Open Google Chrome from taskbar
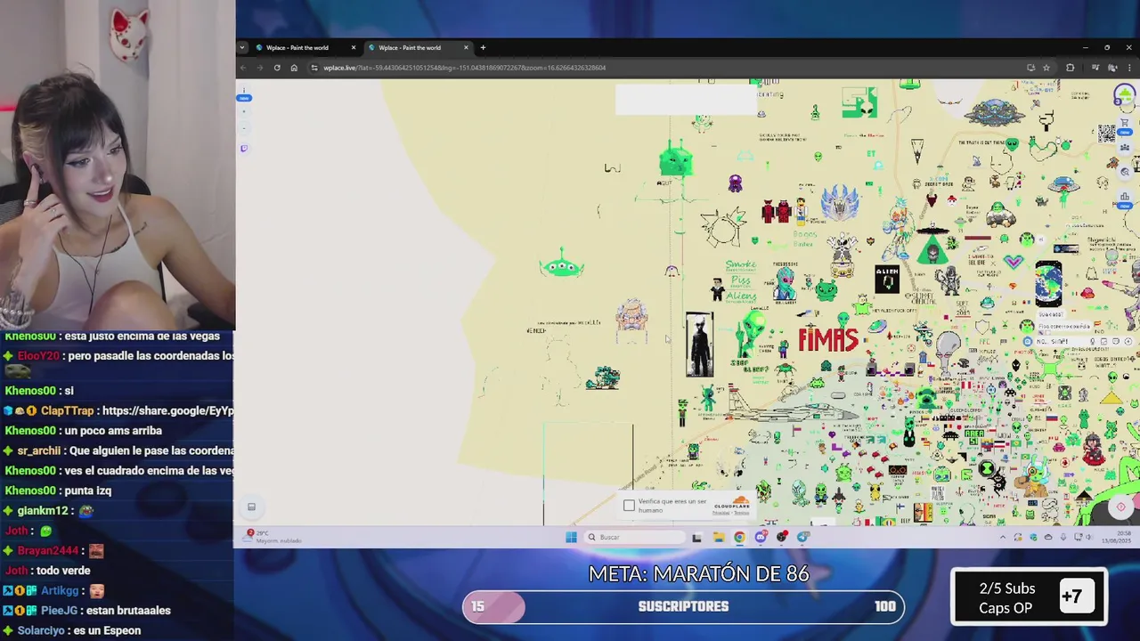Viewport: 1140px width, 641px height. (x=739, y=537)
